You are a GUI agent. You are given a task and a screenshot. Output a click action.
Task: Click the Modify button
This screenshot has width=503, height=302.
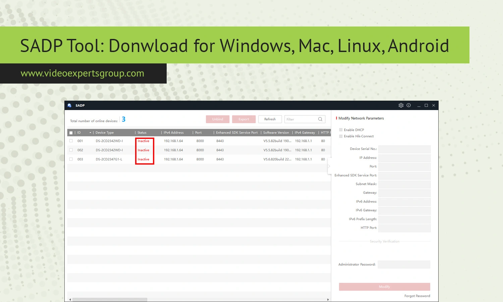384,287
